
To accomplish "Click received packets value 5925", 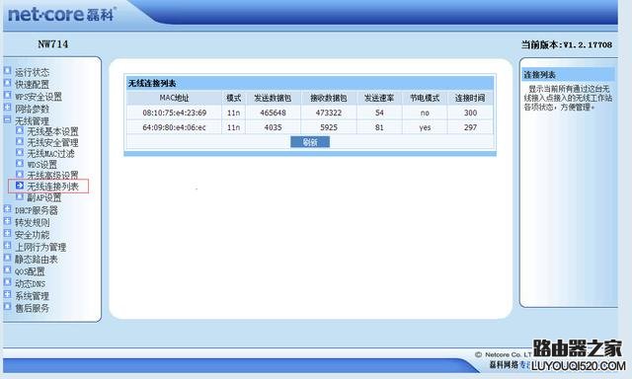I will [329, 127].
